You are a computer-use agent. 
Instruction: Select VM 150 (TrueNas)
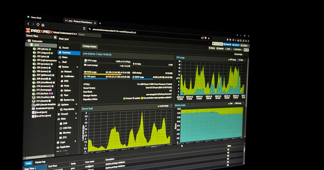pos(43,97)
